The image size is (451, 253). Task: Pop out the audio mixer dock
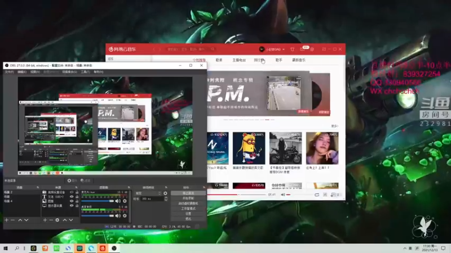pos(129,187)
